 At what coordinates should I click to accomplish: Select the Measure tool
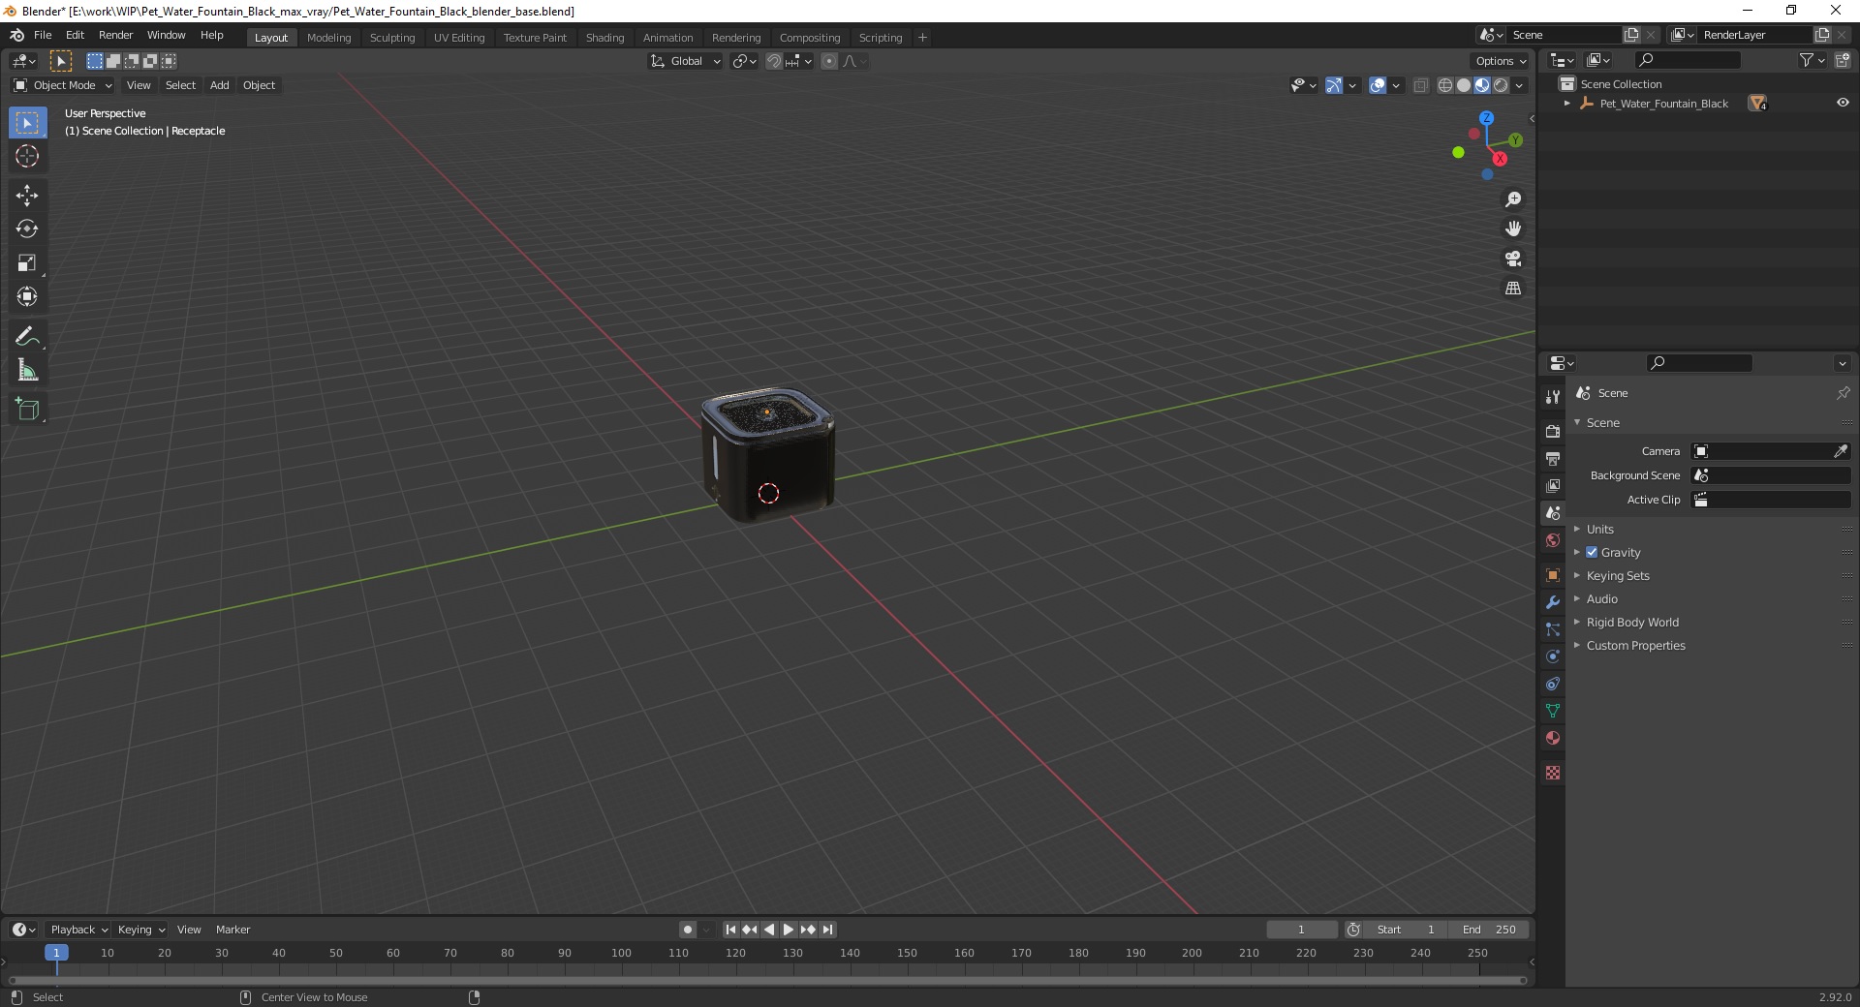point(27,371)
